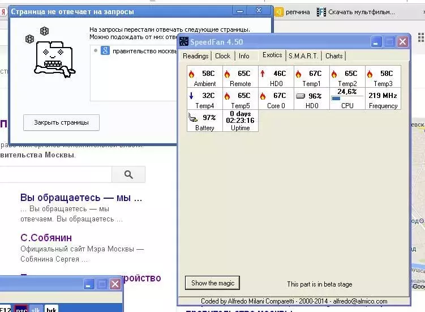Open the Скачать мультфильм bookmark
The width and height of the screenshot is (425, 312).
click(356, 12)
